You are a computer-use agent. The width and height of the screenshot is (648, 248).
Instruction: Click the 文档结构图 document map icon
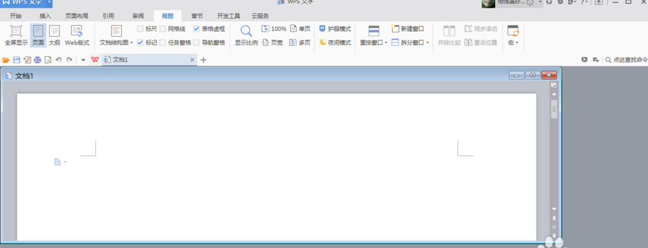click(117, 31)
